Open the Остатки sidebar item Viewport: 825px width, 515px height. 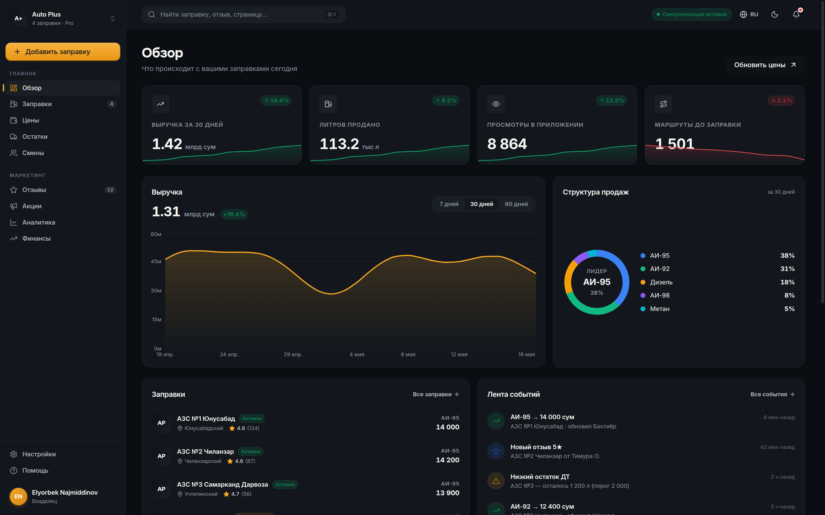pyautogui.click(x=63, y=136)
